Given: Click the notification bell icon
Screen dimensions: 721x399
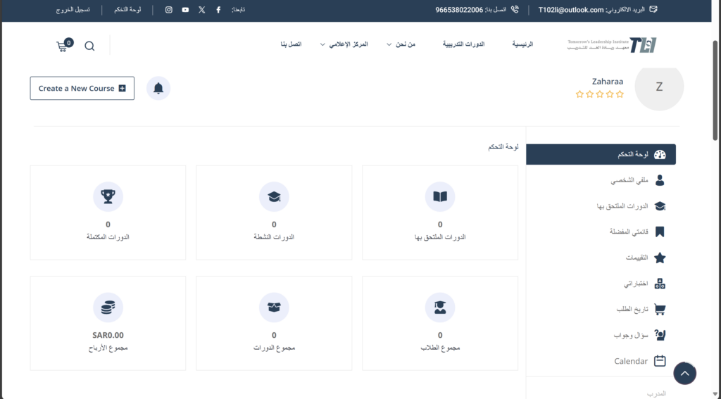Looking at the screenshot, I should click(x=158, y=89).
